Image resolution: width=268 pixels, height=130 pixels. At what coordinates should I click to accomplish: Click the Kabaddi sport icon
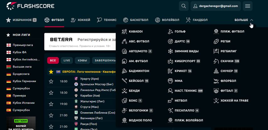[124, 32]
